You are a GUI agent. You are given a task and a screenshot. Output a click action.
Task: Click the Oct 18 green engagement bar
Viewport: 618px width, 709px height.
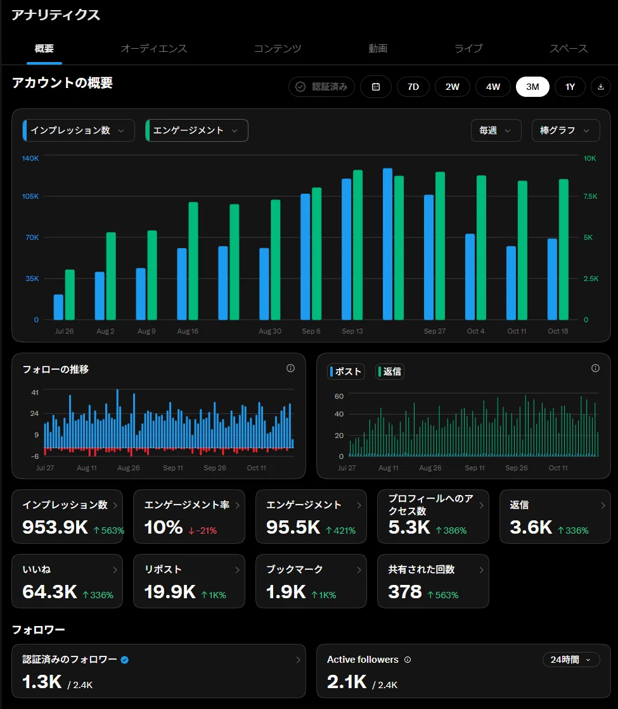pyautogui.click(x=563, y=249)
